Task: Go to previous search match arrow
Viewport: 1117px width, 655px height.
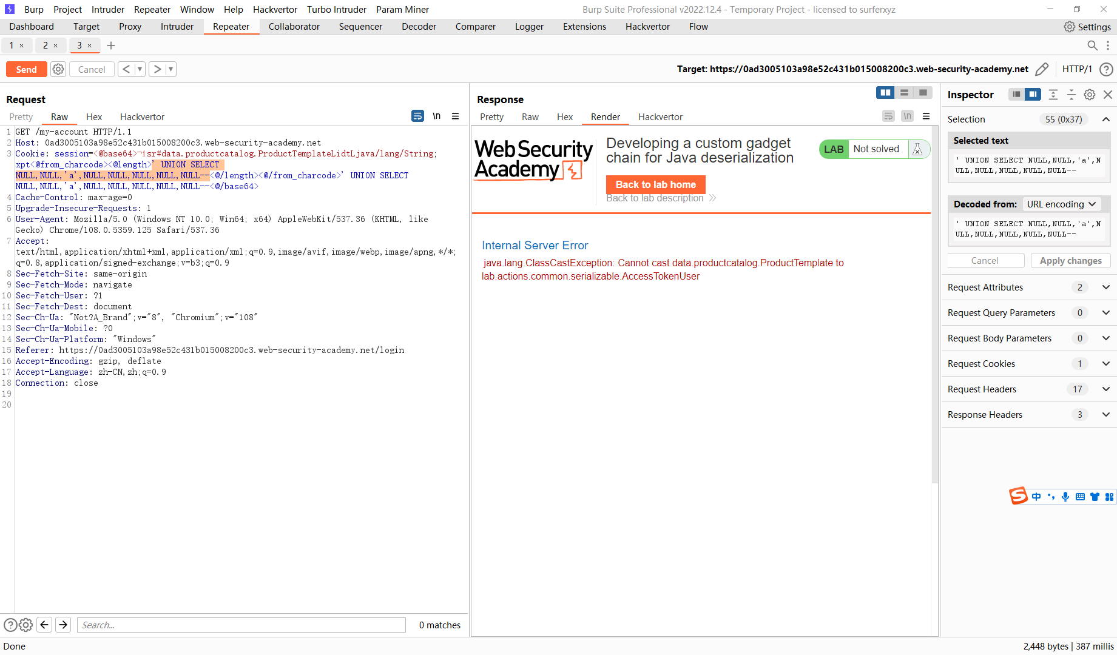Action: 44,625
